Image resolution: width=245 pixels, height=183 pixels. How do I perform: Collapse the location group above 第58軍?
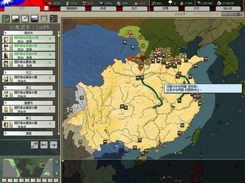point(5,118)
